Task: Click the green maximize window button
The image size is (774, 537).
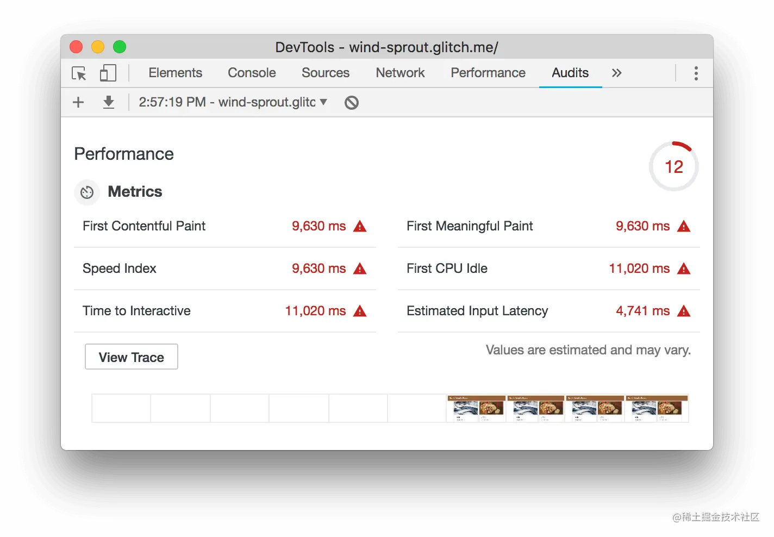Action: pos(120,47)
